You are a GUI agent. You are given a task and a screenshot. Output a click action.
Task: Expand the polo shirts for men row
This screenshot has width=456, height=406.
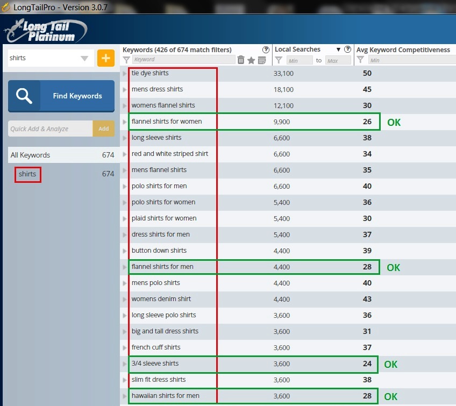coord(124,187)
